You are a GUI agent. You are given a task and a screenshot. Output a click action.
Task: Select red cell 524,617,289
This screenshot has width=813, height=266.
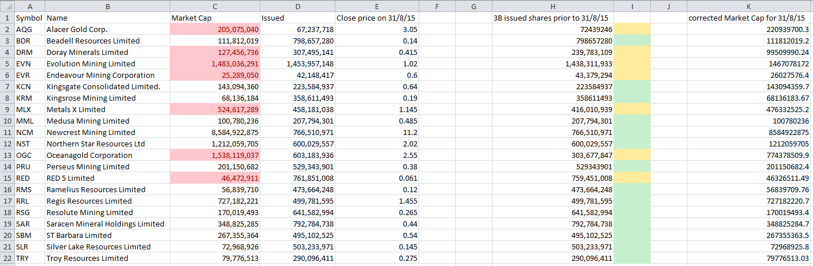tap(215, 109)
